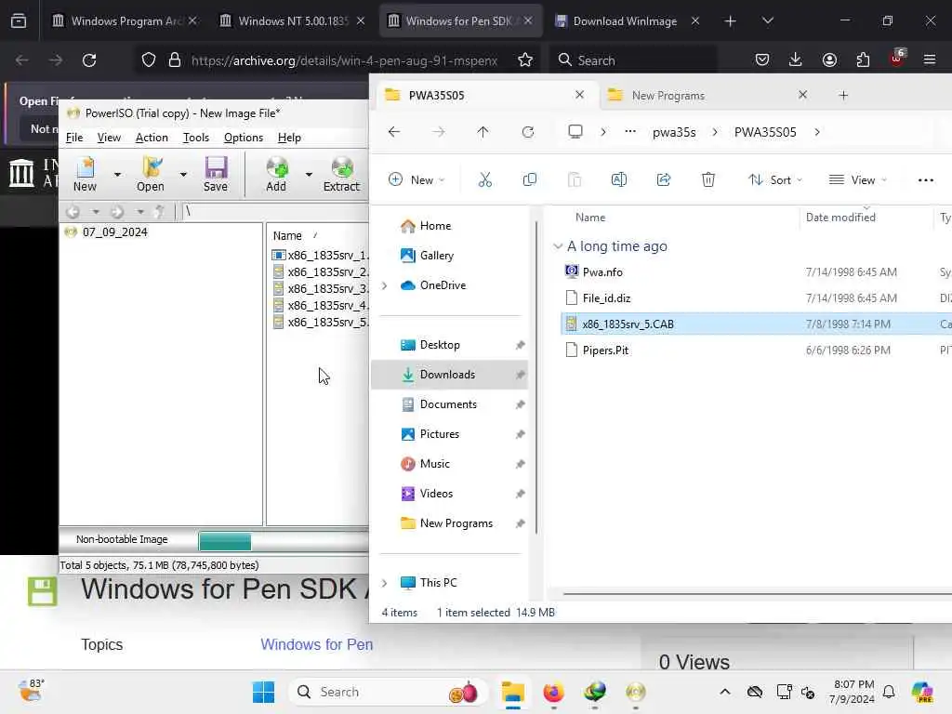Open the Windows Start menu
This screenshot has width=952, height=714.
point(263,692)
